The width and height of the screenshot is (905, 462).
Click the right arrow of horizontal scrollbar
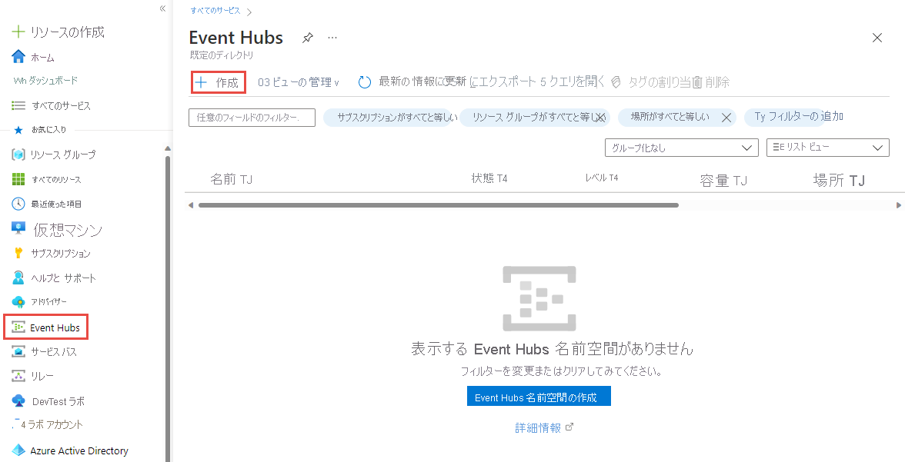point(899,204)
